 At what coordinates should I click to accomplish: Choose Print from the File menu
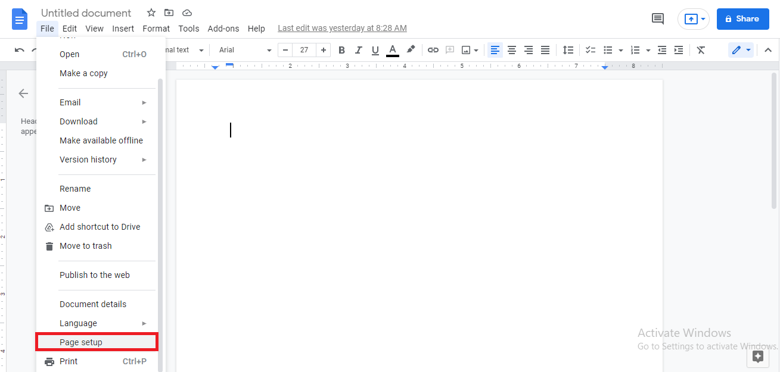(x=97, y=361)
